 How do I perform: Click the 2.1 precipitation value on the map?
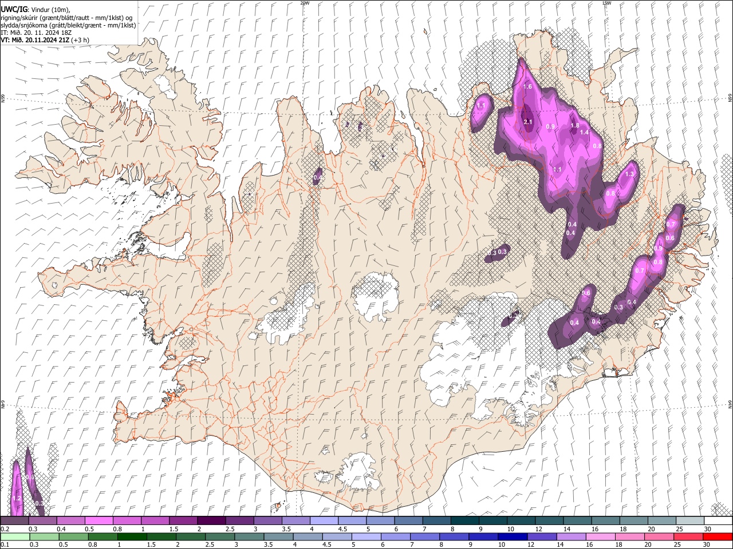point(528,122)
